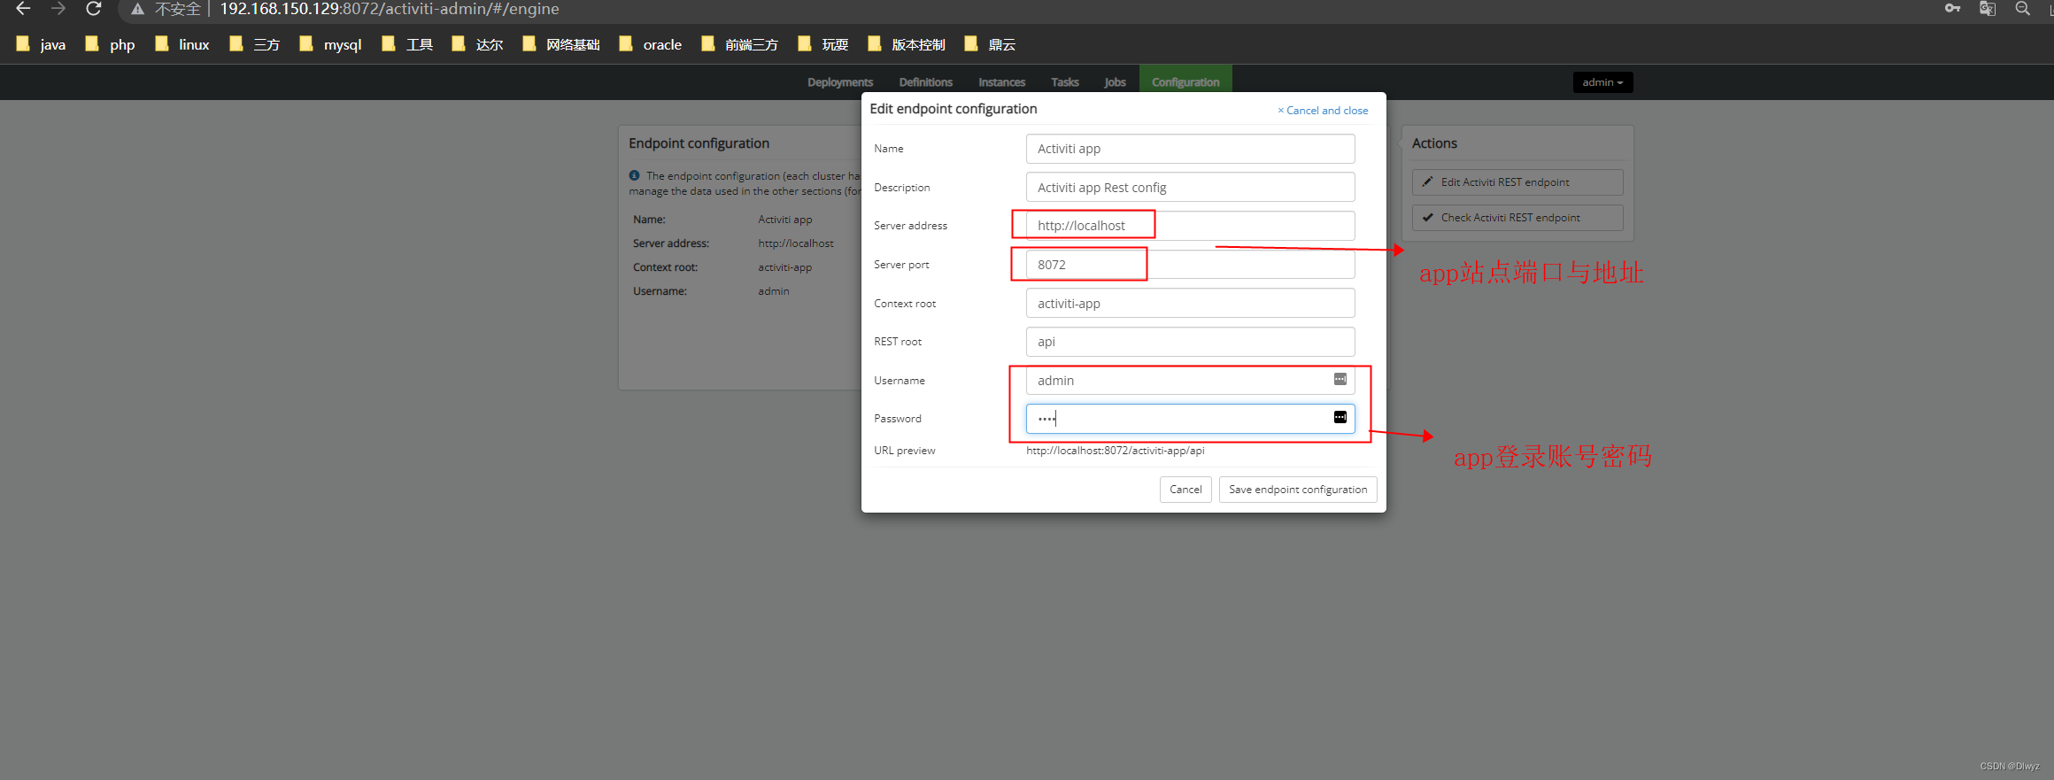Open the admin user dropdown
The image size is (2054, 780).
pyautogui.click(x=1602, y=82)
